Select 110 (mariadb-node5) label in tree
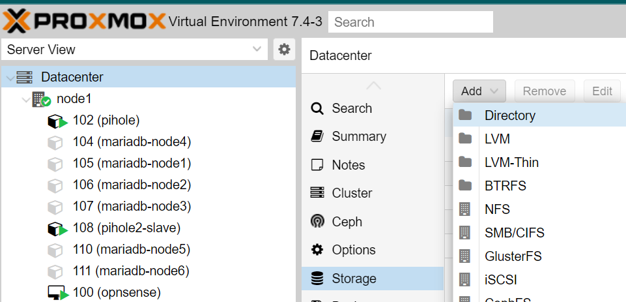The image size is (626, 302). pos(132,250)
